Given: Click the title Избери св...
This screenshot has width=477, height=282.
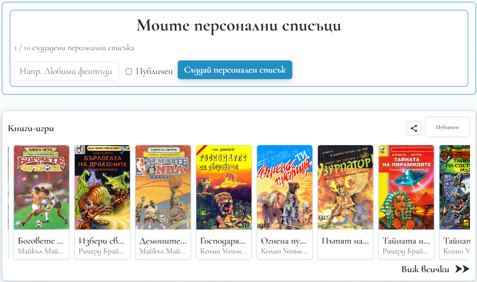Looking at the screenshot, I should point(101,241).
